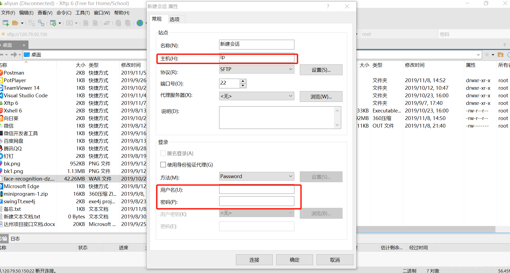
Task: Click the Postman shortcut icon
Action: (1, 73)
